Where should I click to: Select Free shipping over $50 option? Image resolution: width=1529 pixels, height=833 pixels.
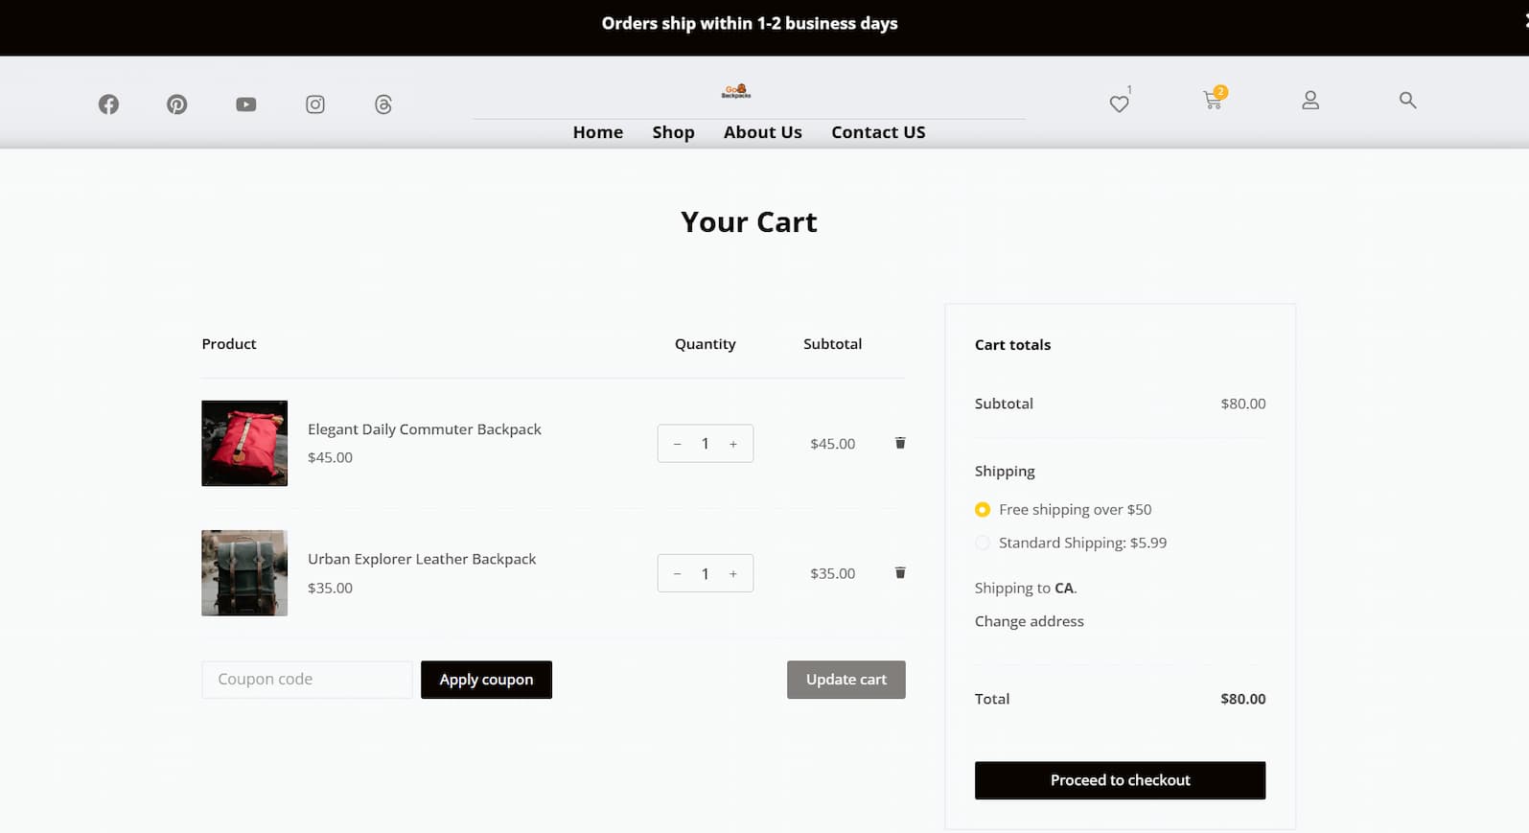[x=983, y=510]
